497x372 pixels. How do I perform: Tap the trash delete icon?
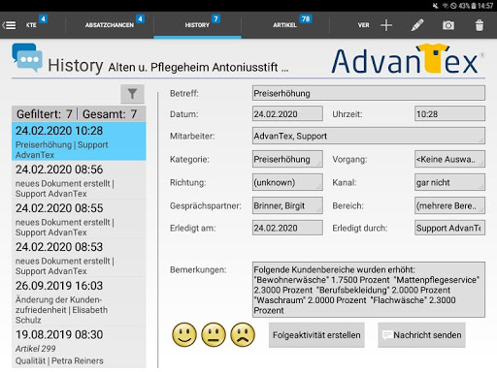(480, 25)
